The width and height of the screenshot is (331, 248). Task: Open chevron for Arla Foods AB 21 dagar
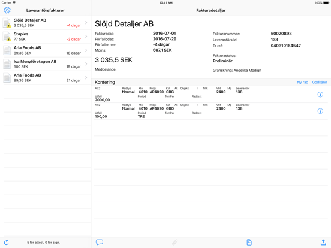pos(86,78)
